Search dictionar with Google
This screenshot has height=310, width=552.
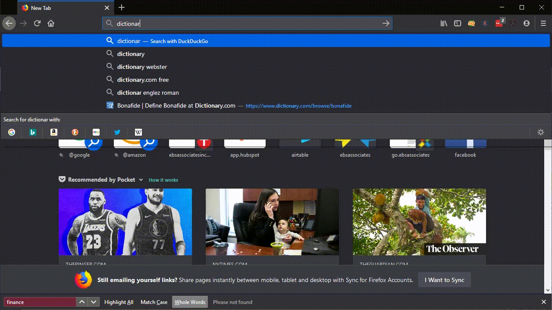[x=12, y=132]
